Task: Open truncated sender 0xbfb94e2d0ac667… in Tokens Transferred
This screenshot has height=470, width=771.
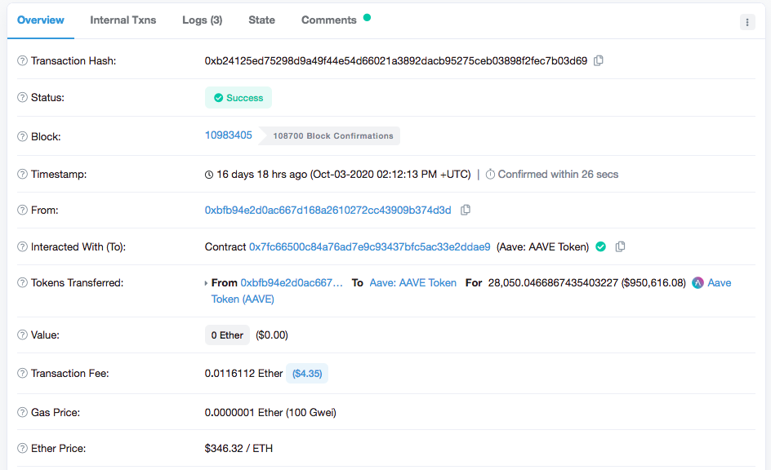Action: point(292,283)
